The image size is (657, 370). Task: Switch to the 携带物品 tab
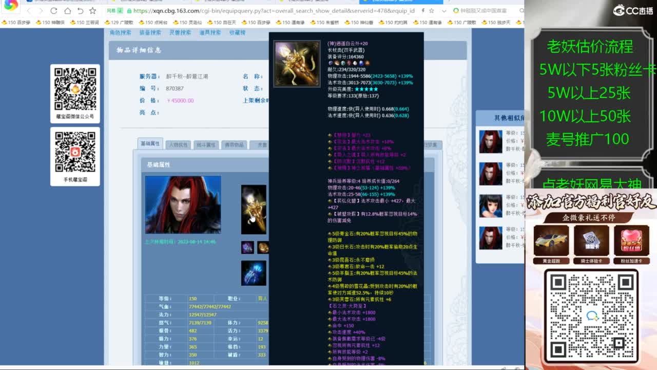[234, 145]
